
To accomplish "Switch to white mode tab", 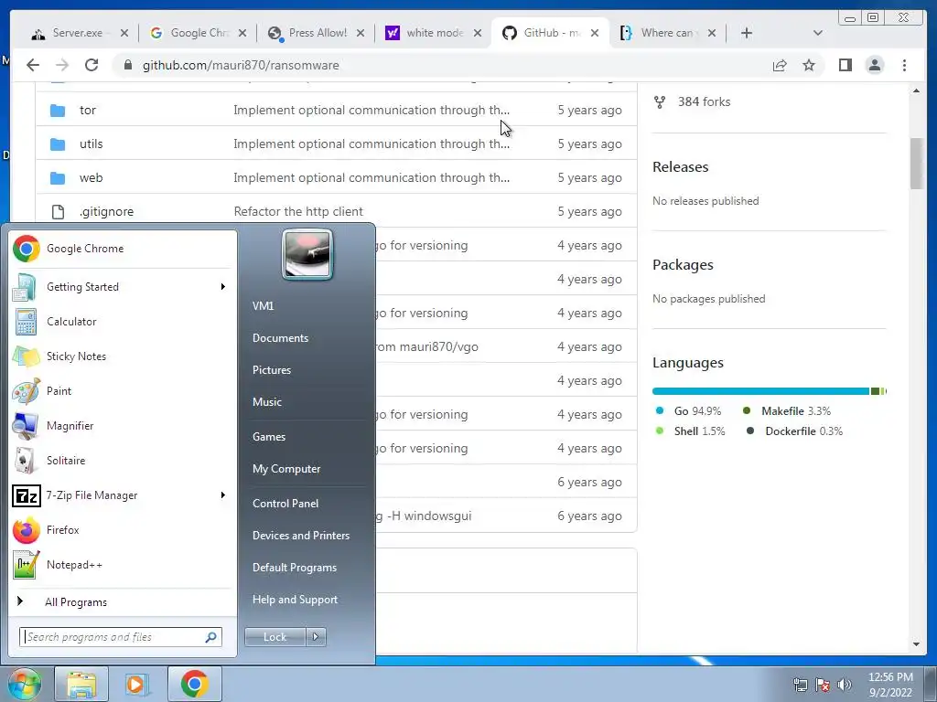I will pyautogui.click(x=432, y=33).
